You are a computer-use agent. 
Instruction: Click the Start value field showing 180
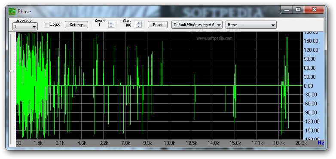tap(128, 25)
